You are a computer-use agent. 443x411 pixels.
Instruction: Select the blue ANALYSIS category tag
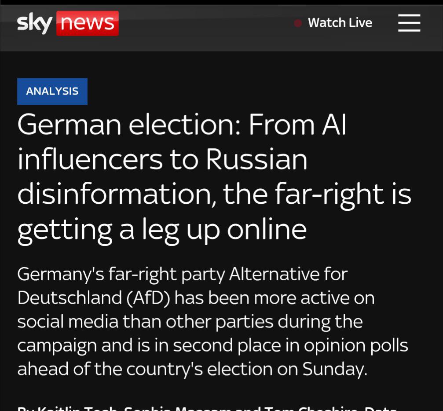52,91
